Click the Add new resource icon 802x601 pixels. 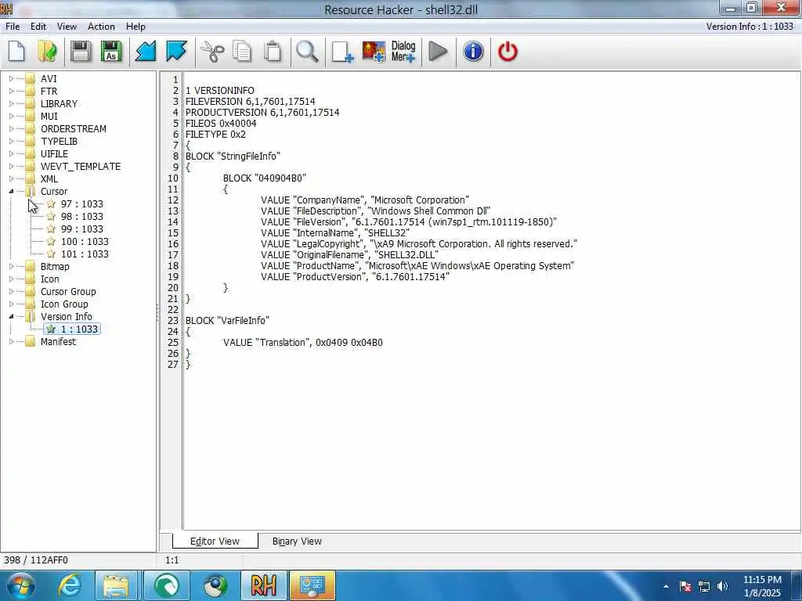click(342, 52)
